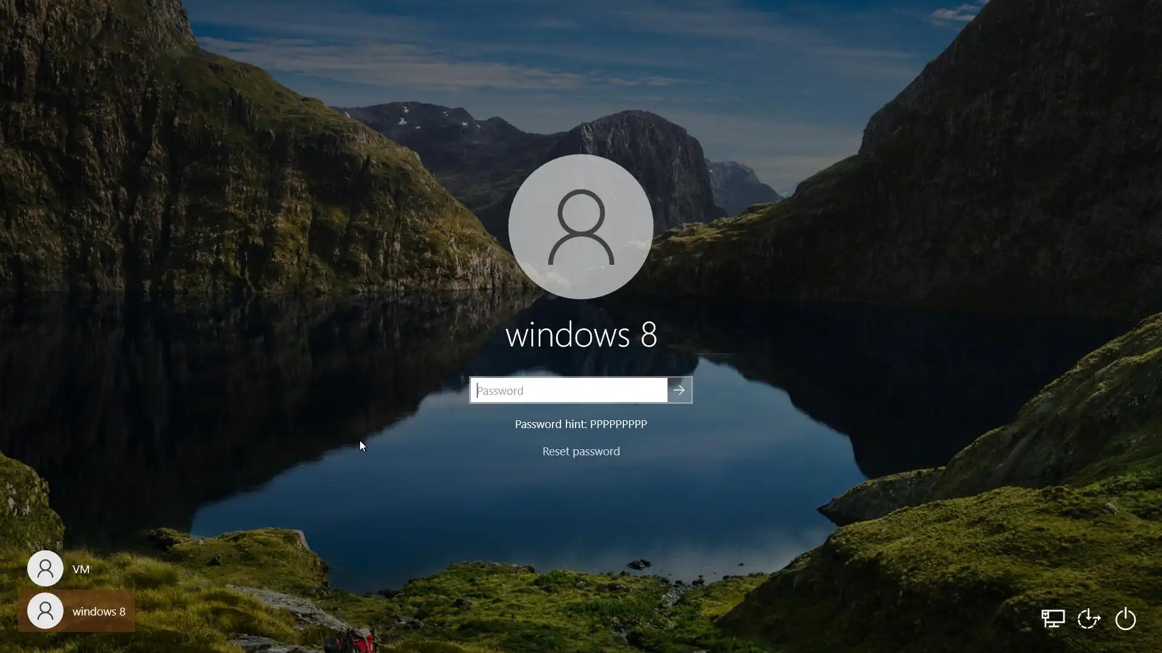Open the power options icon
The width and height of the screenshot is (1162, 653).
(1125, 619)
